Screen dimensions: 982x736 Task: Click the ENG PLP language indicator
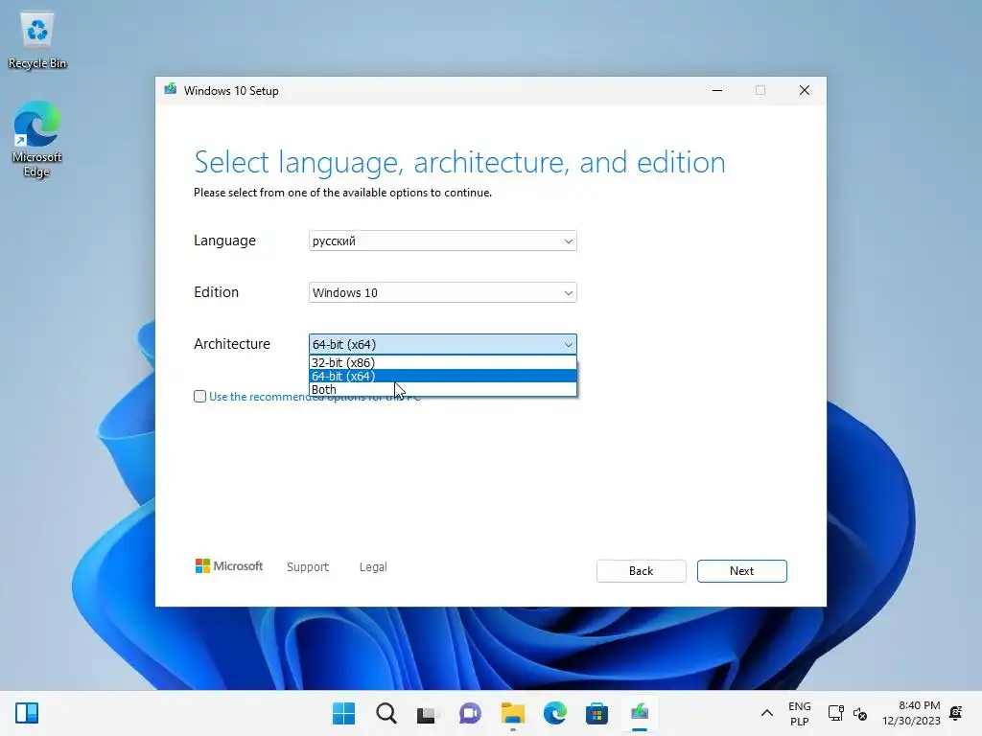[x=799, y=713]
